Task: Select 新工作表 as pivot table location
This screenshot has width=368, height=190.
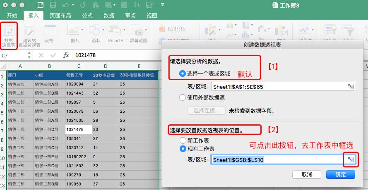Action: click(x=183, y=140)
